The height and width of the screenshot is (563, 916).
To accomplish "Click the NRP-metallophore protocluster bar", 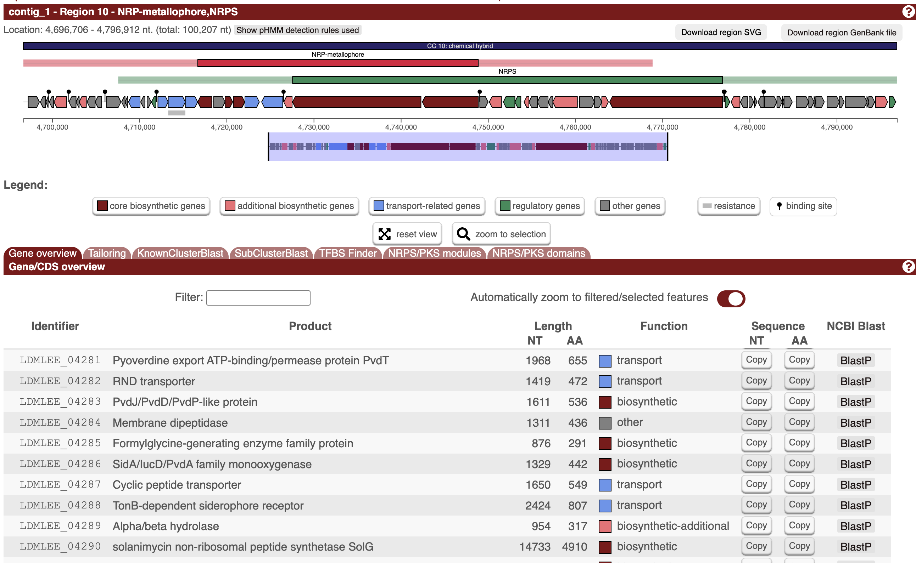I will (x=337, y=63).
